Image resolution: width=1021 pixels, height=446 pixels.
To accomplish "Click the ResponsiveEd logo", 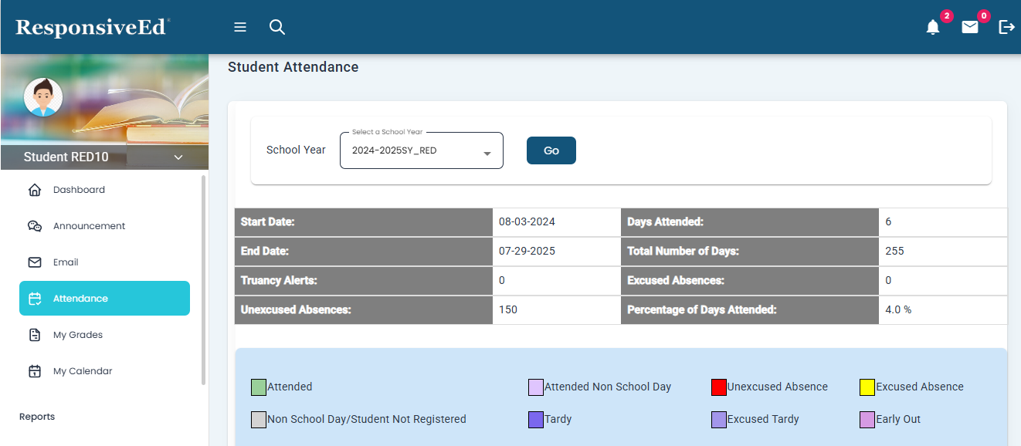I will pyautogui.click(x=91, y=28).
